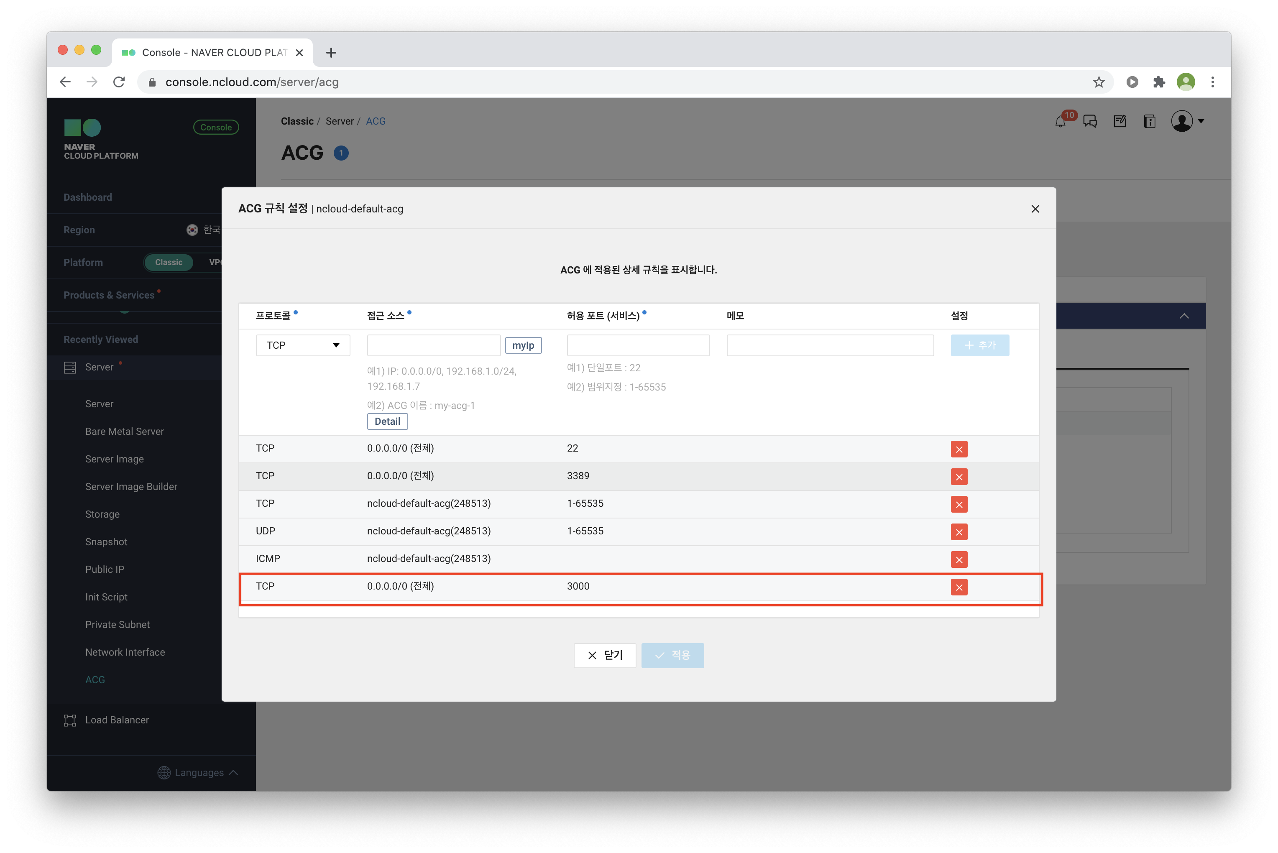This screenshot has width=1278, height=853.
Task: Remove the TCP port 3000 rule
Action: [958, 587]
